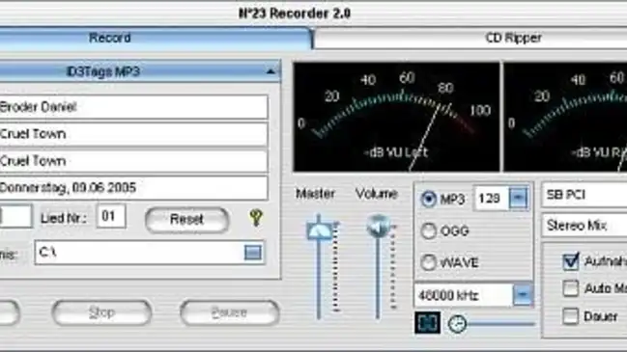Click the clock timer icon

tap(457, 324)
